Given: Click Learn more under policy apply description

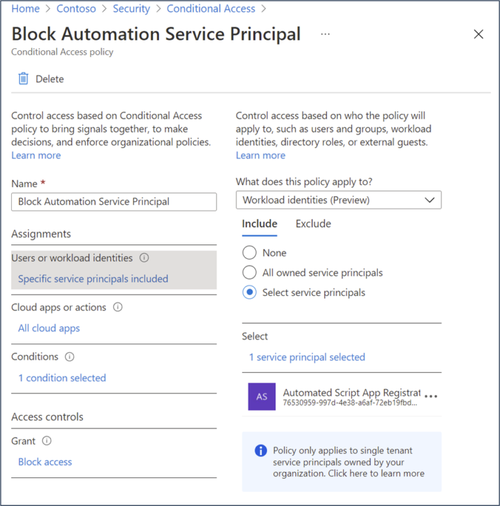Looking at the screenshot, I should pos(260,155).
